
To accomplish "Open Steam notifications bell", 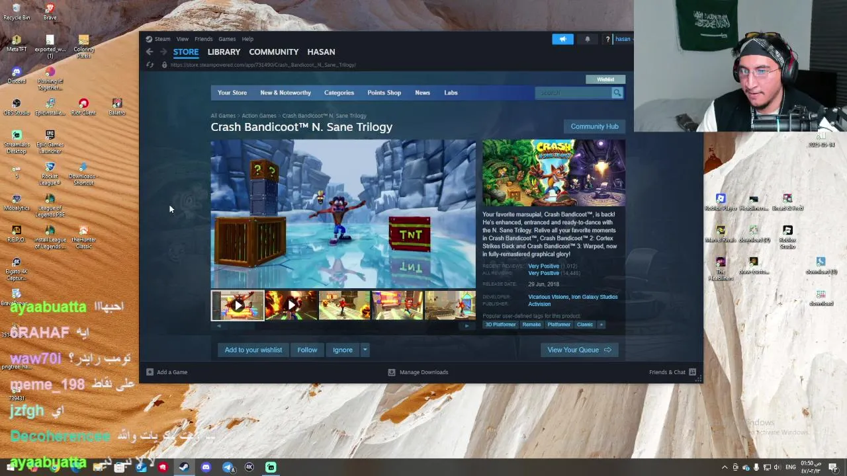I will click(587, 39).
